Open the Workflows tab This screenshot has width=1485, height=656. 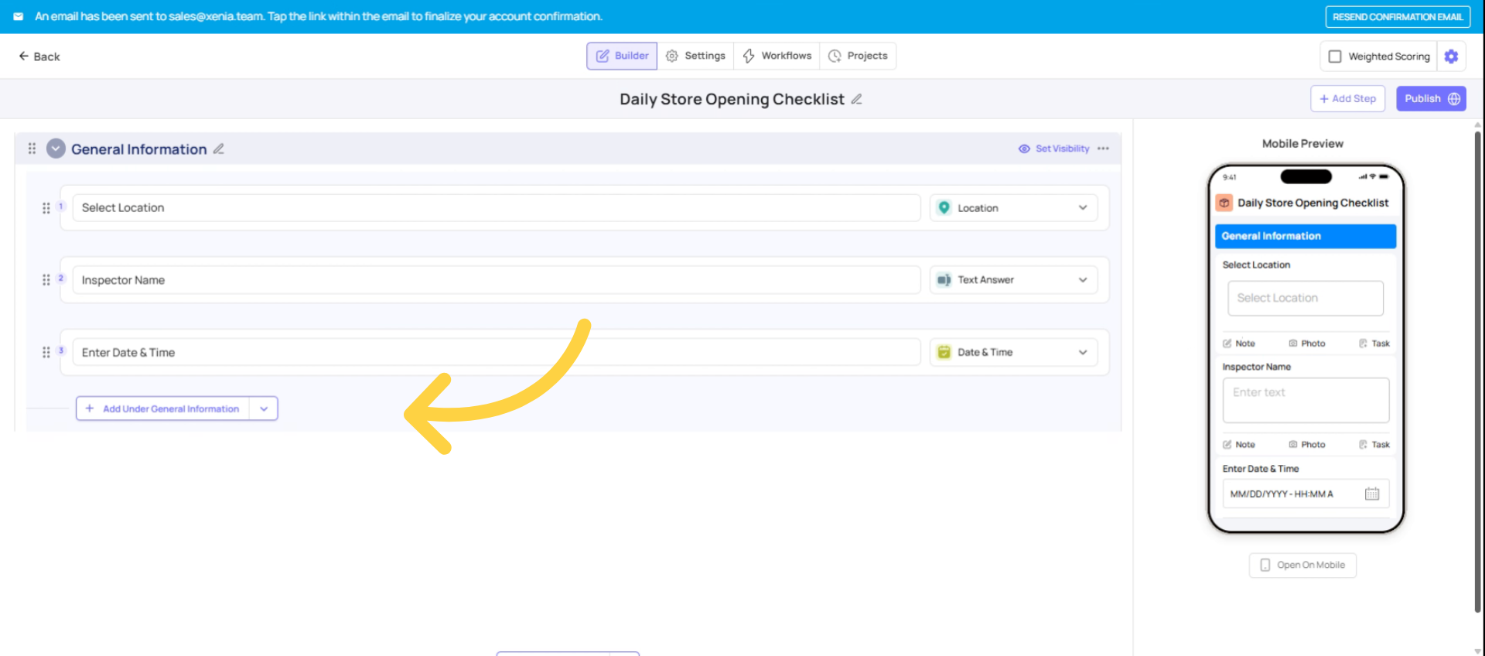tap(777, 56)
